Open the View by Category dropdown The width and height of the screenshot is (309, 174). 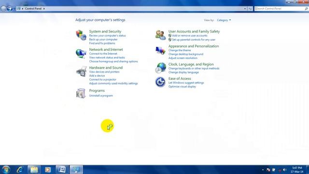pyautogui.click(x=224, y=20)
